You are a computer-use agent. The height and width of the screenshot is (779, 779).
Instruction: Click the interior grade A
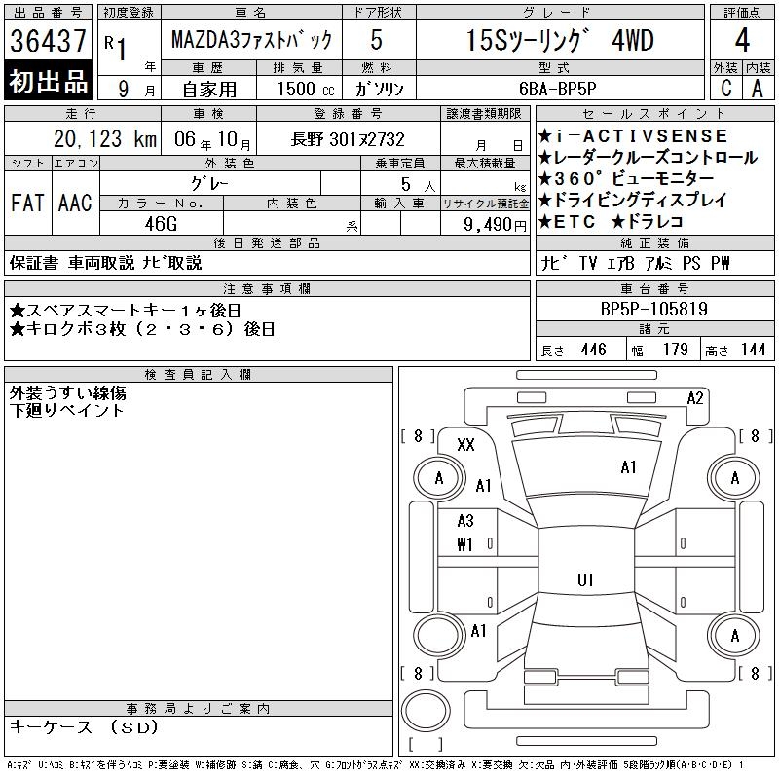click(x=758, y=89)
